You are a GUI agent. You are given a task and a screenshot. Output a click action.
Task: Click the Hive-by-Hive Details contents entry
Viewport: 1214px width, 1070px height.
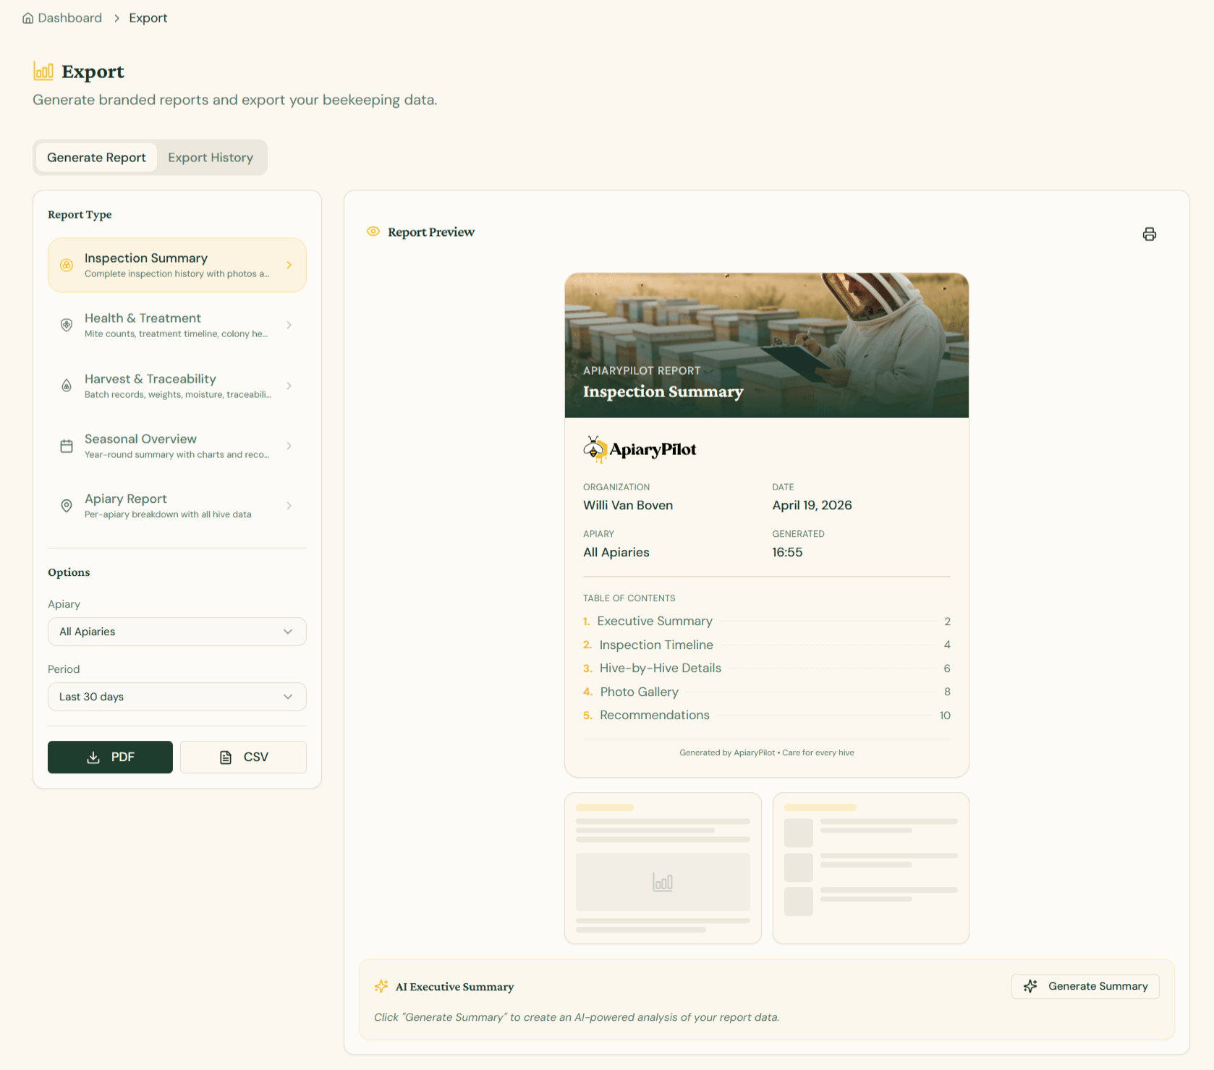[766, 668]
